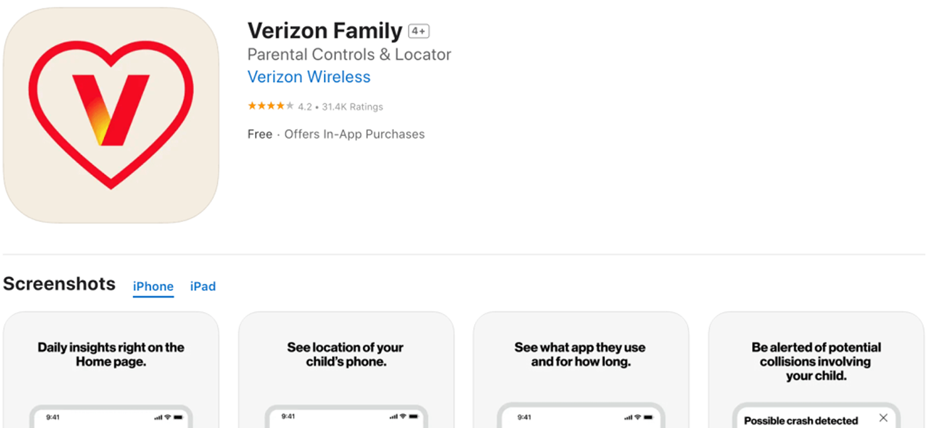
Task: Click the orange star rating icons
Action: point(271,106)
